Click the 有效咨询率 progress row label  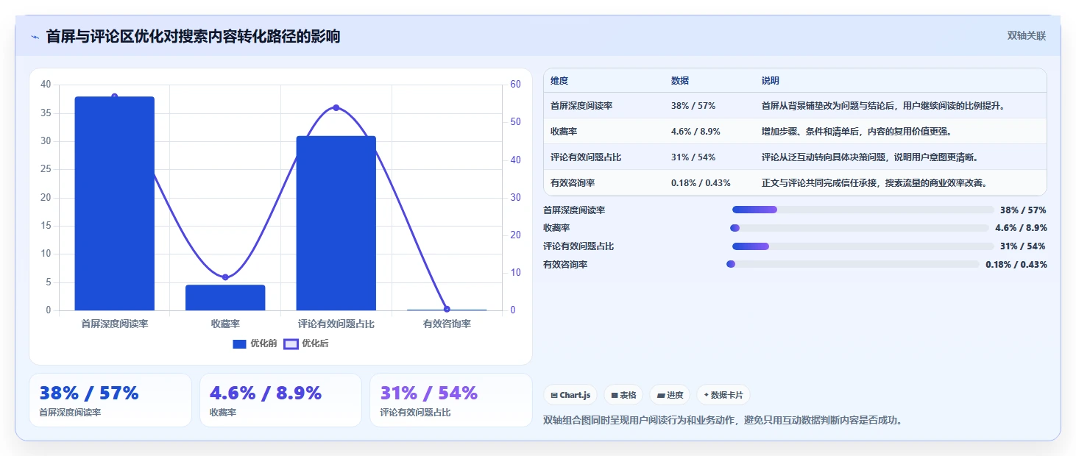565,265
